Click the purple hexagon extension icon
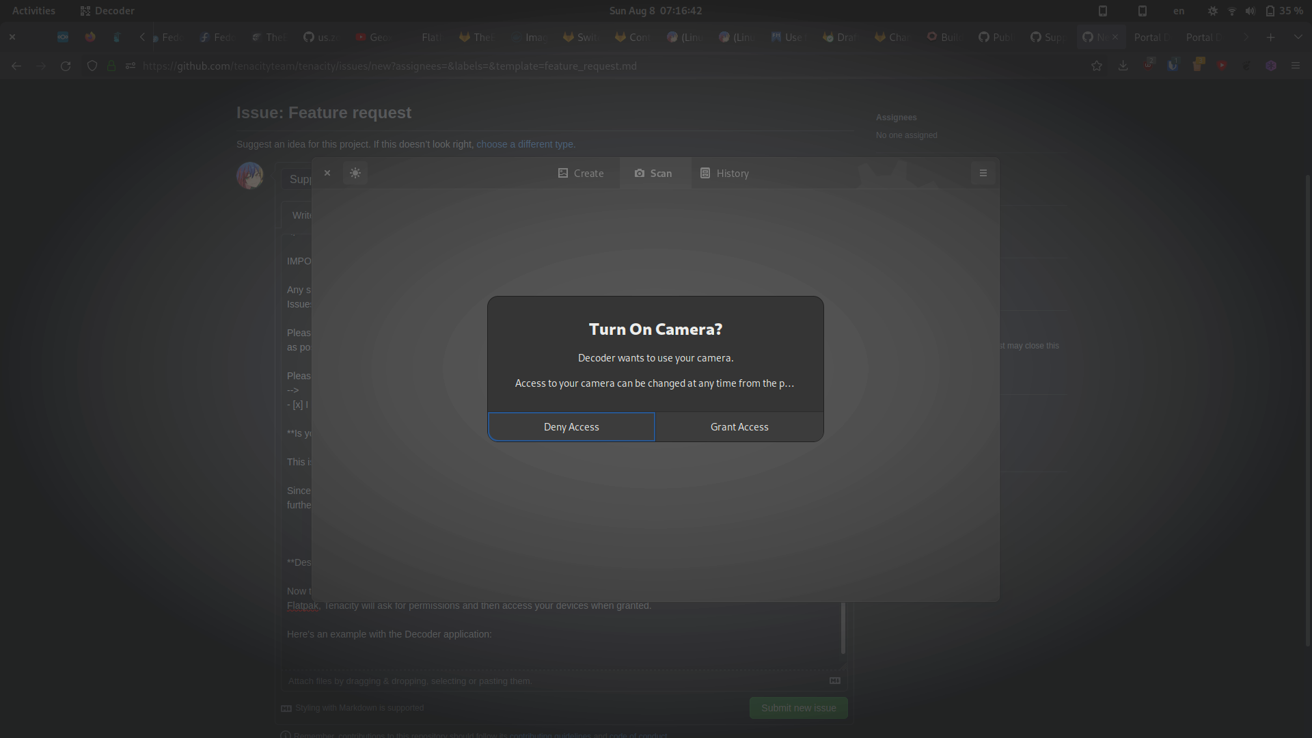The image size is (1312, 738). pyautogui.click(x=1271, y=66)
